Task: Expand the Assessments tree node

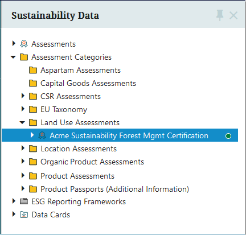Action: [14, 43]
